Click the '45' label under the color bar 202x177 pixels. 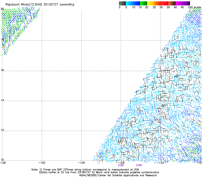coord(182,7)
